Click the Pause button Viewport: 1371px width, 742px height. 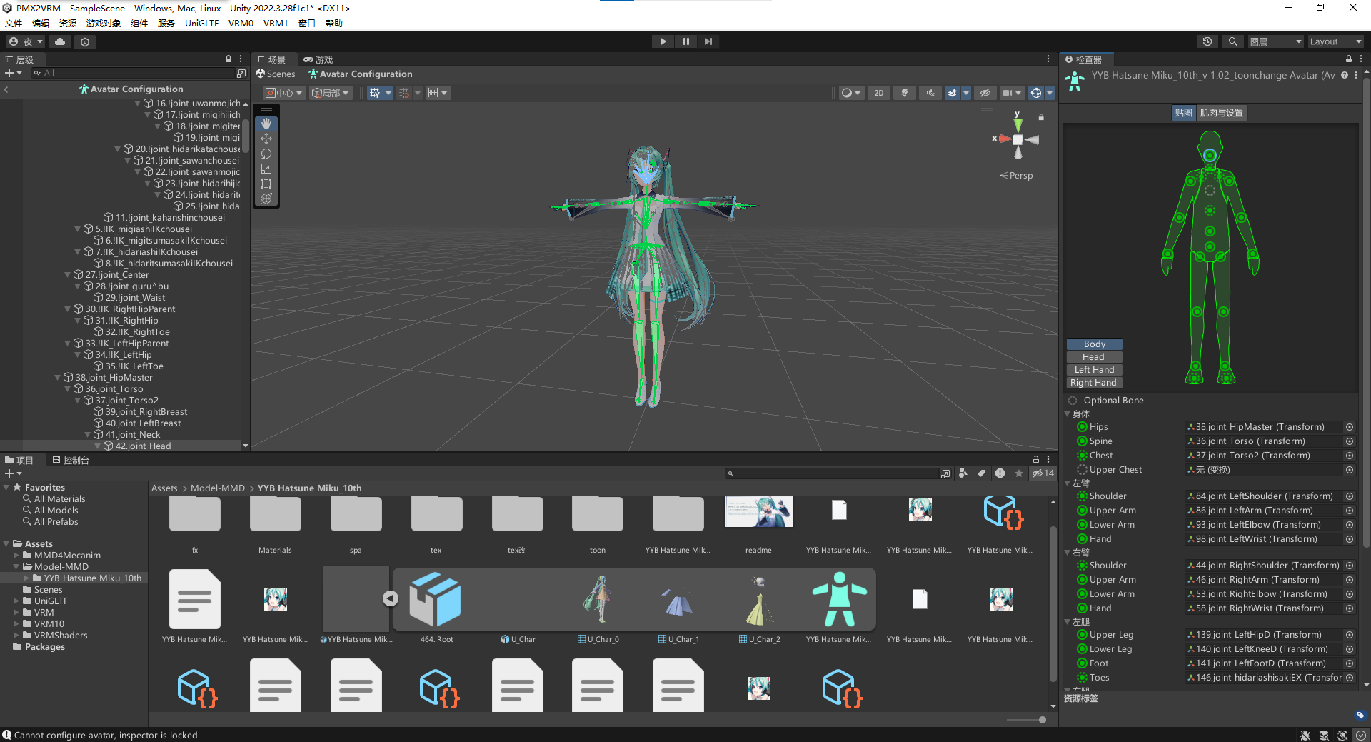click(685, 41)
